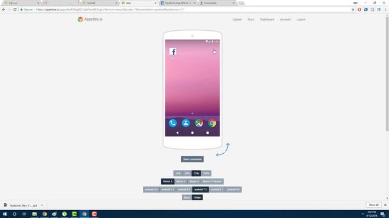Open Dashboard in the Appetize navigation
The height and width of the screenshot is (218, 389).
[x=267, y=19]
